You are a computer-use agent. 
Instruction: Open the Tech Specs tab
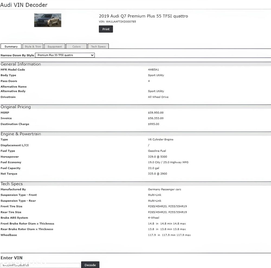(98, 46)
